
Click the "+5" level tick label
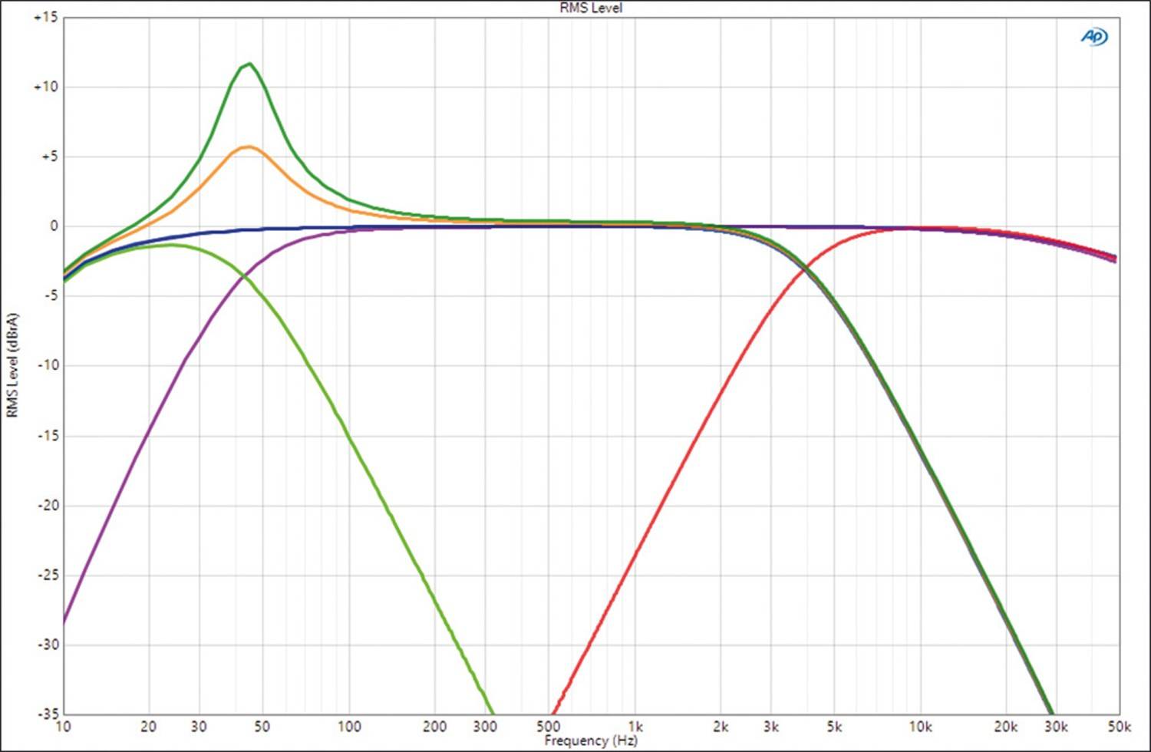click(x=48, y=157)
